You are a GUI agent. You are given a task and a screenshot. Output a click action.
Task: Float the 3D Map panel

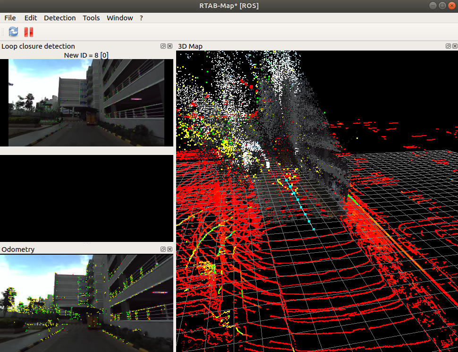pyautogui.click(x=449, y=46)
